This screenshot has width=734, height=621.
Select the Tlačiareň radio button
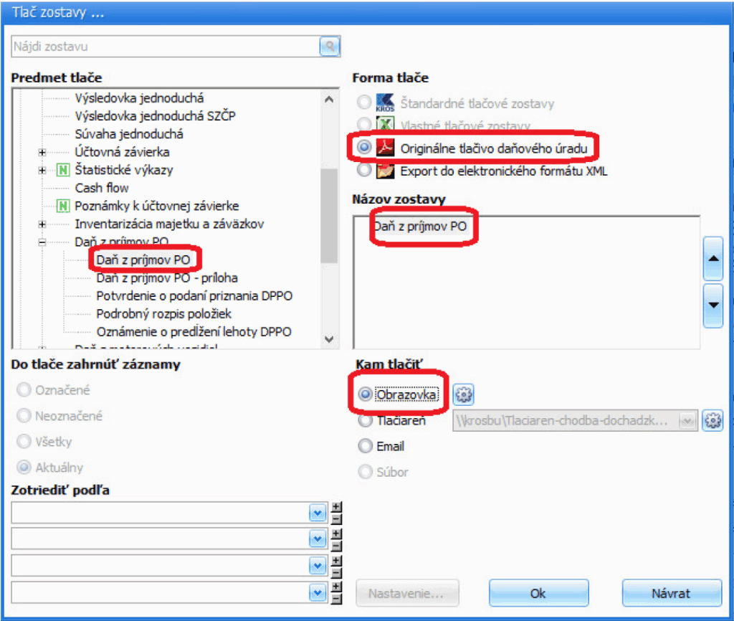(366, 421)
